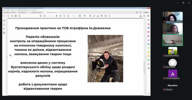This screenshot has height=100, width=192.
Task: Click the read mode scrolling icon
Action: [x=84, y=16]
